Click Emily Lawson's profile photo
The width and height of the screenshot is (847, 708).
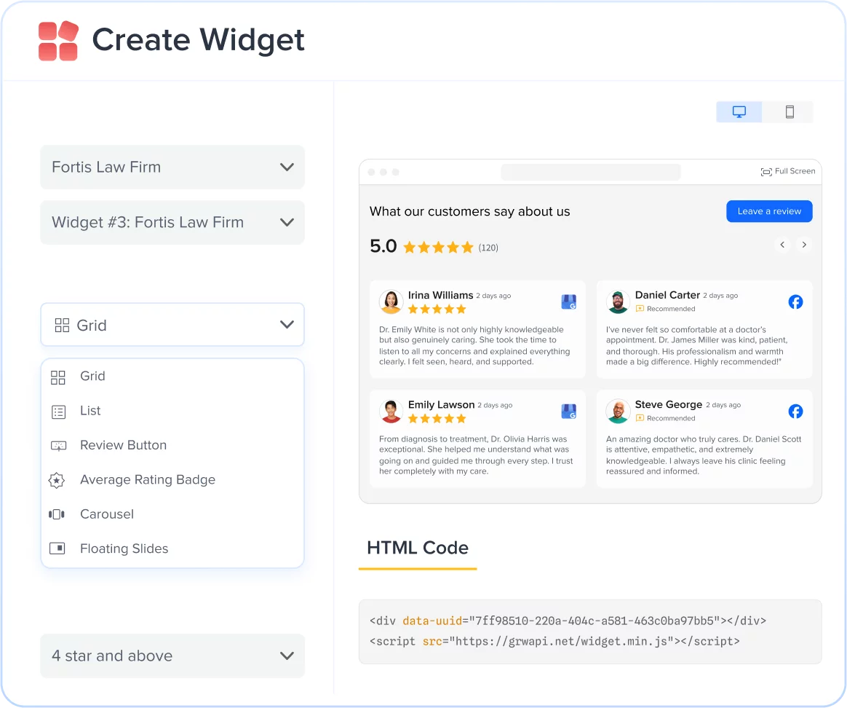pos(391,411)
